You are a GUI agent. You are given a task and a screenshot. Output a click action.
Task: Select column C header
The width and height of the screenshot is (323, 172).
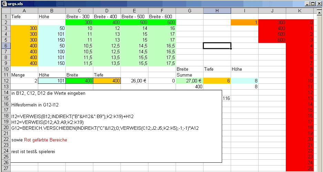(x=79, y=11)
